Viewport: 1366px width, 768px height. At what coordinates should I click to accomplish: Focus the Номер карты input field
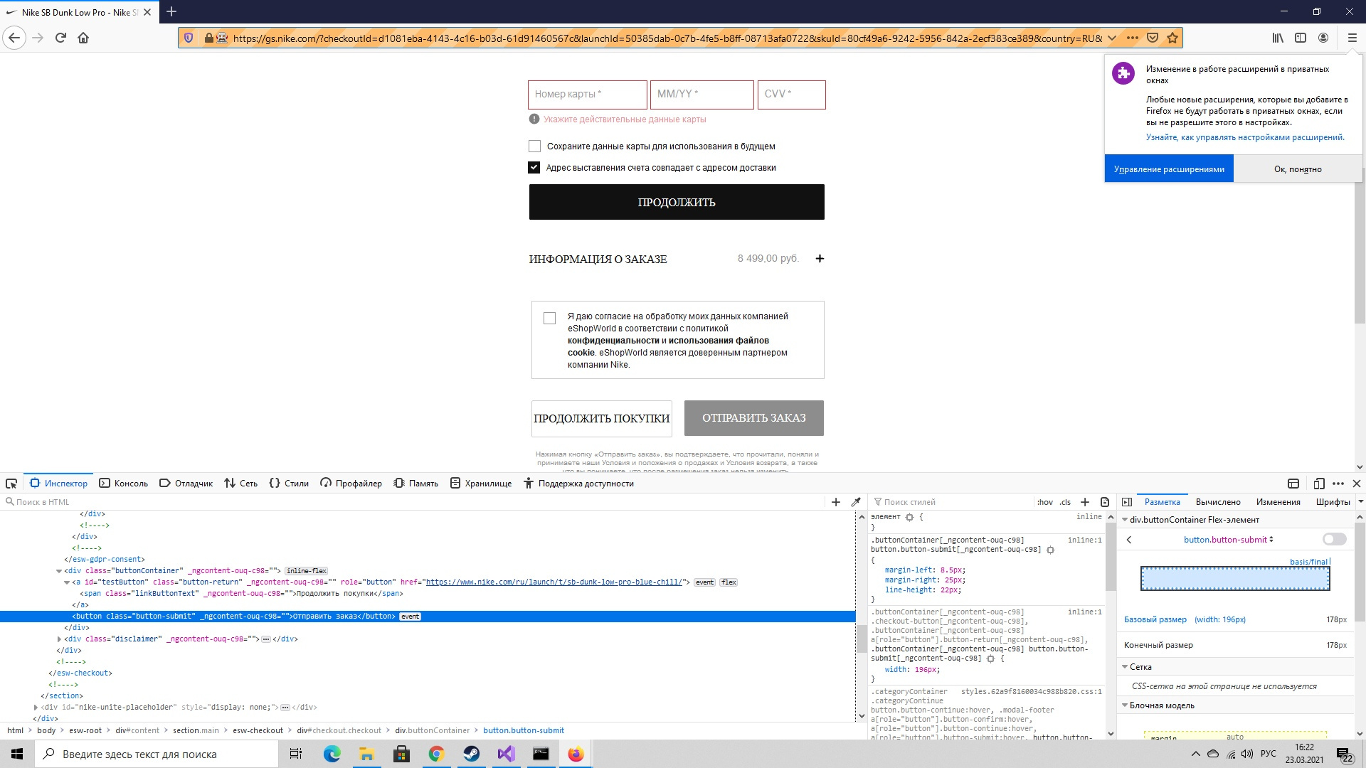pyautogui.click(x=588, y=95)
